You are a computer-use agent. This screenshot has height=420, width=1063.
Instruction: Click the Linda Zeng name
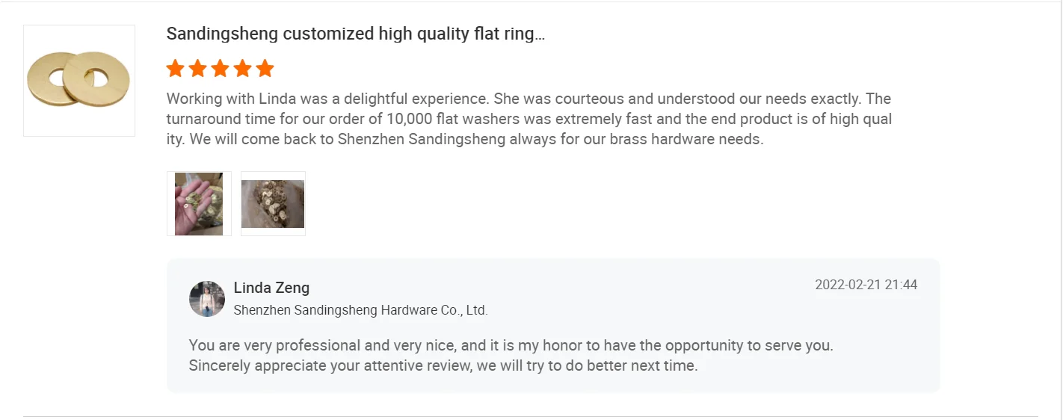[271, 288]
